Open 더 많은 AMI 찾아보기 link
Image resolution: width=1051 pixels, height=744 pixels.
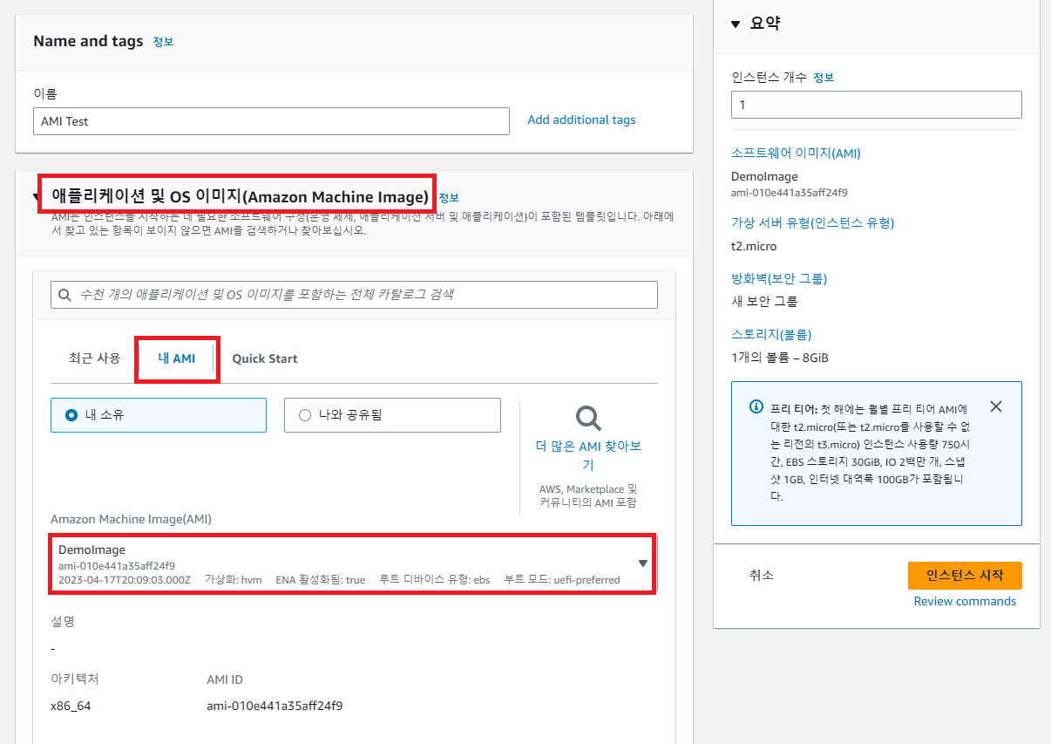(589, 455)
